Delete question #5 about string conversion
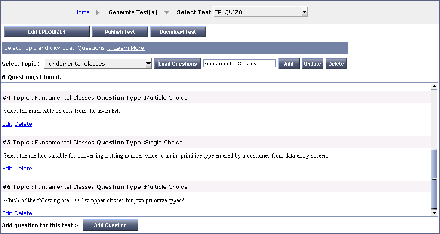This screenshot has height=234, width=440. 23,168
